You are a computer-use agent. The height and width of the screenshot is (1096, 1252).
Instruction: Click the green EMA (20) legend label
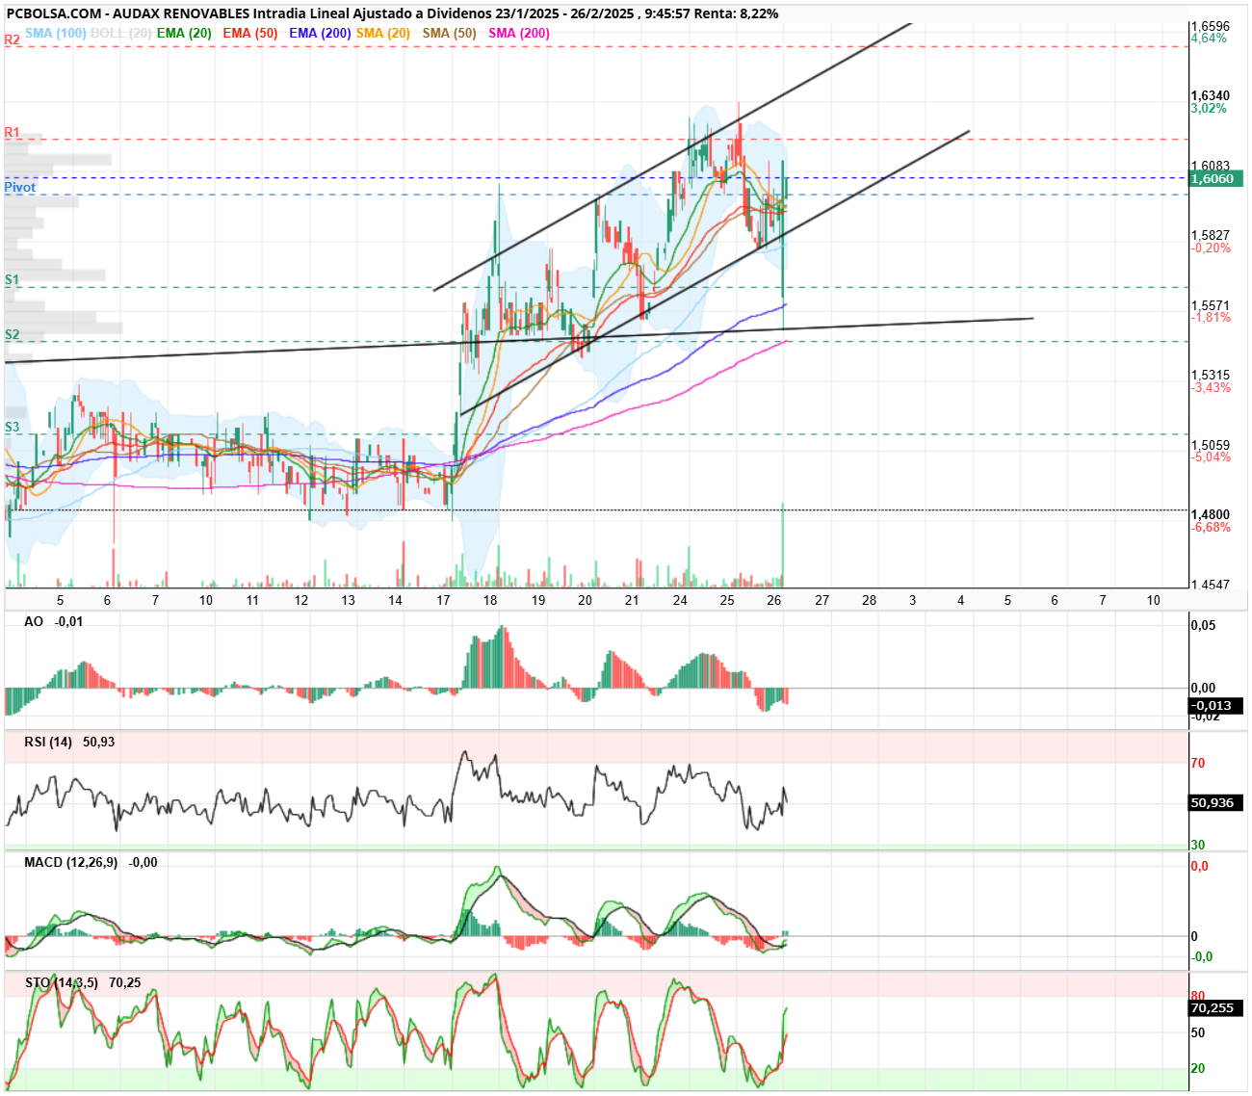point(184,33)
